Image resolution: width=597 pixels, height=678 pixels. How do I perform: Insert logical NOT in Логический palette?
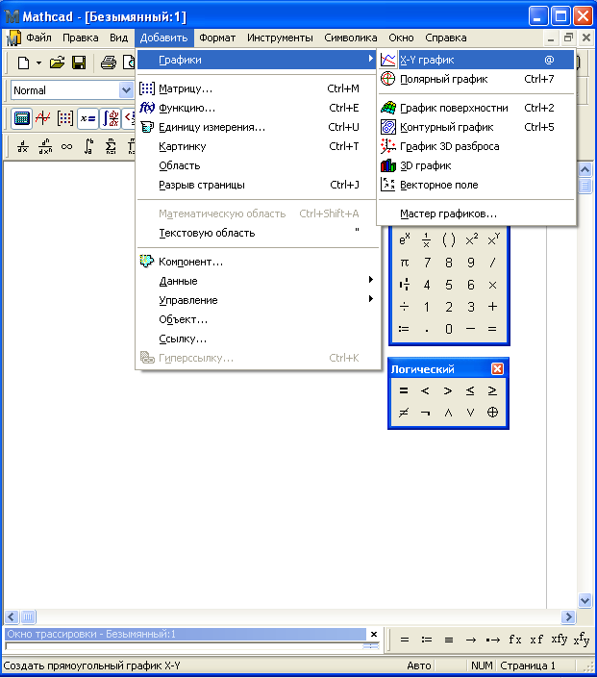[425, 413]
